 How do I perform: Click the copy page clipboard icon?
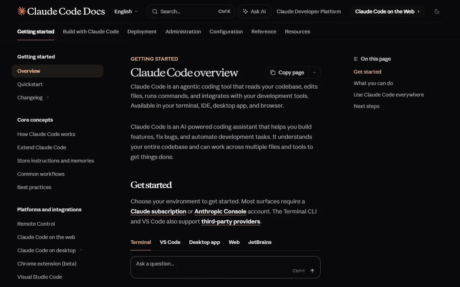pyautogui.click(x=273, y=72)
